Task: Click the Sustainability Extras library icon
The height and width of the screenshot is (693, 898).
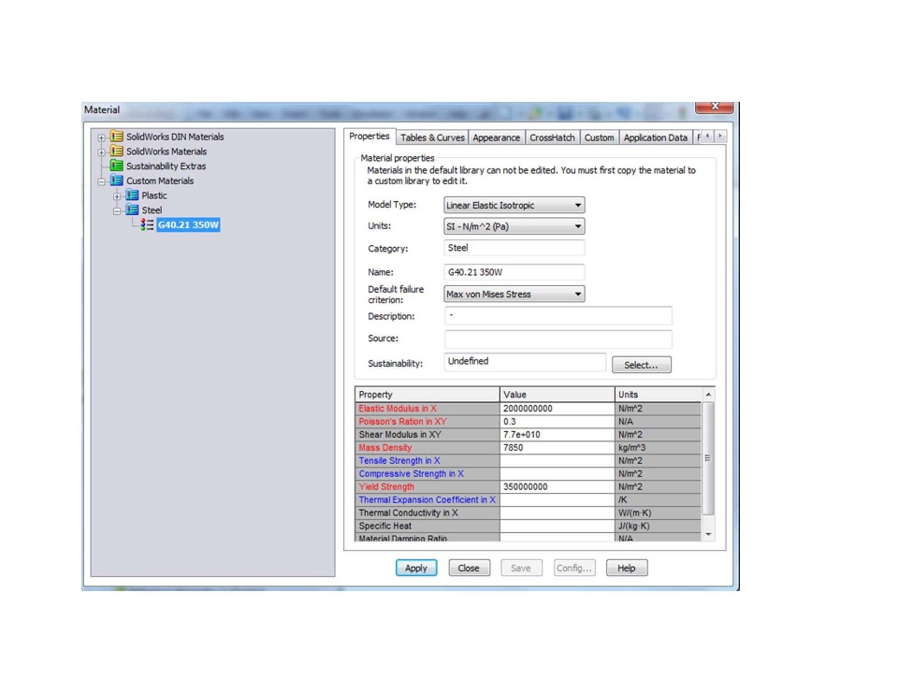Action: click(117, 166)
